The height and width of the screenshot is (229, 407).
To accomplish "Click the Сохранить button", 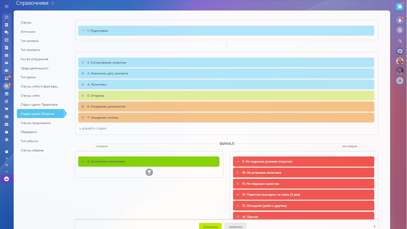I will (x=210, y=227).
